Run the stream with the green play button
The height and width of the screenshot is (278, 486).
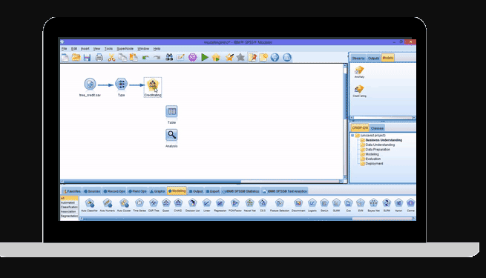click(x=205, y=57)
